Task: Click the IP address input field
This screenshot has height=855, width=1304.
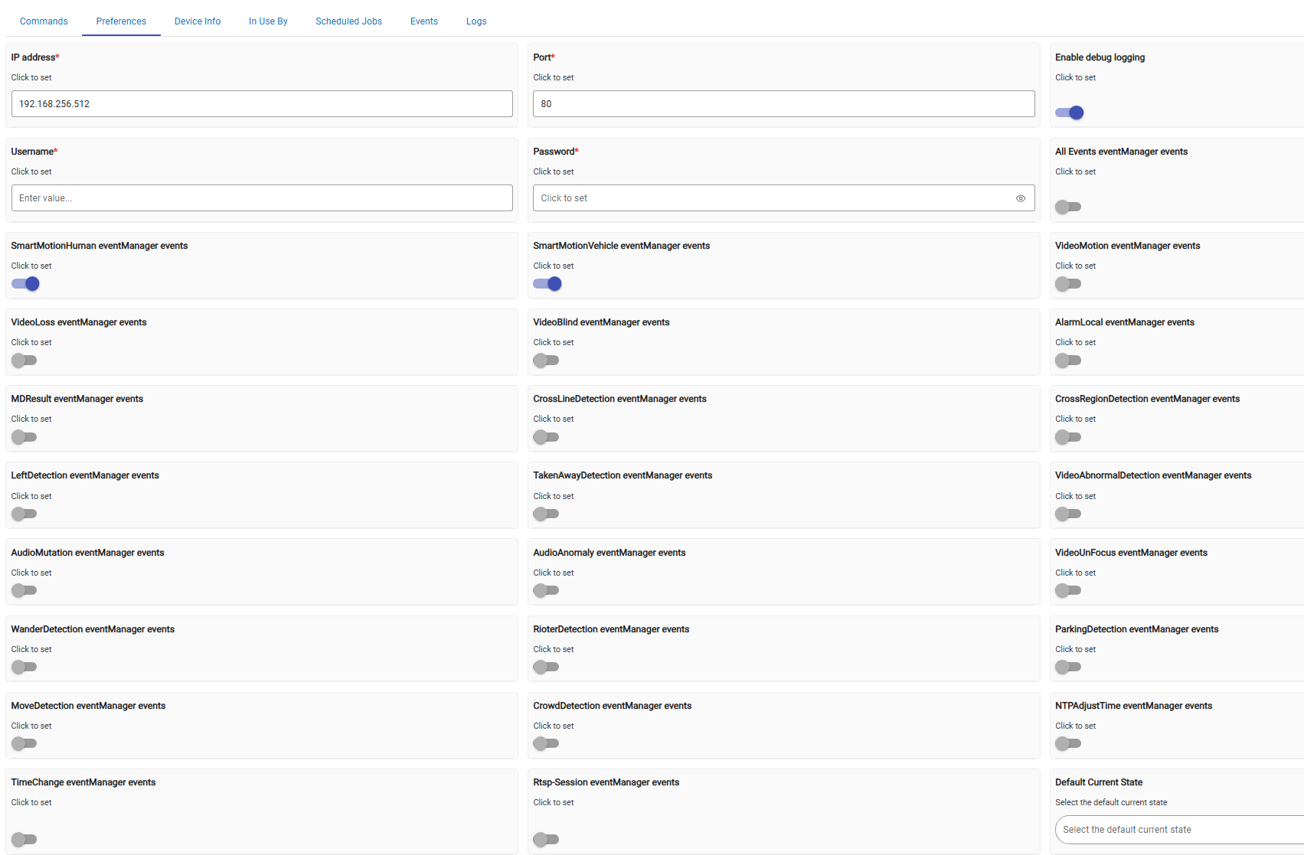Action: [x=262, y=104]
